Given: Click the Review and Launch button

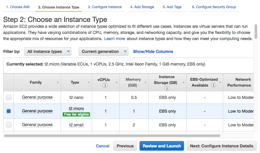Looking at the screenshot, I should tap(162, 146).
